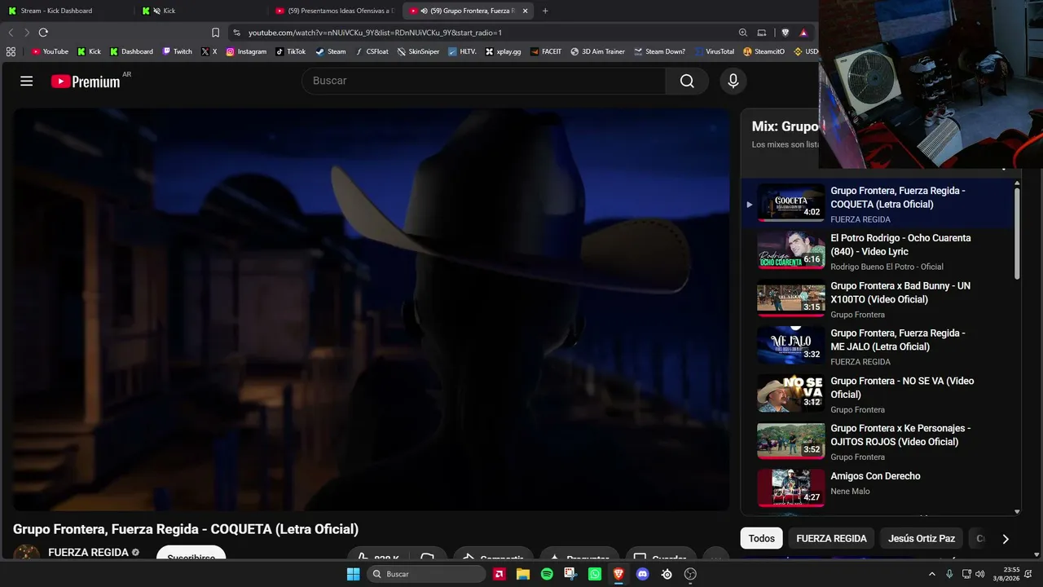
Task: Open Discord from the taskbar
Action: [x=642, y=574]
